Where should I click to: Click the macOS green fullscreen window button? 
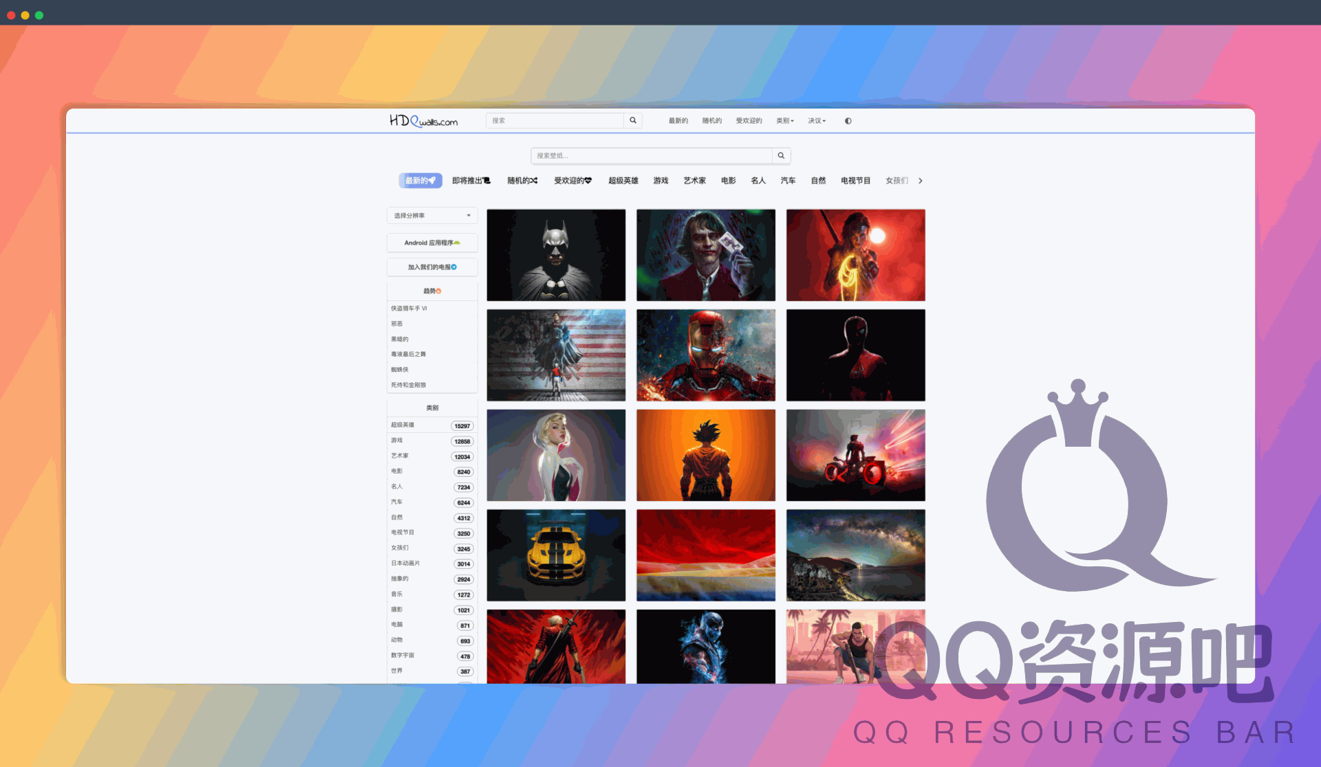[x=39, y=15]
